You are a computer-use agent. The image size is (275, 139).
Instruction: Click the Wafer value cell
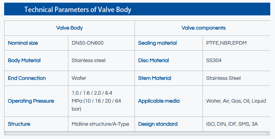(79, 78)
